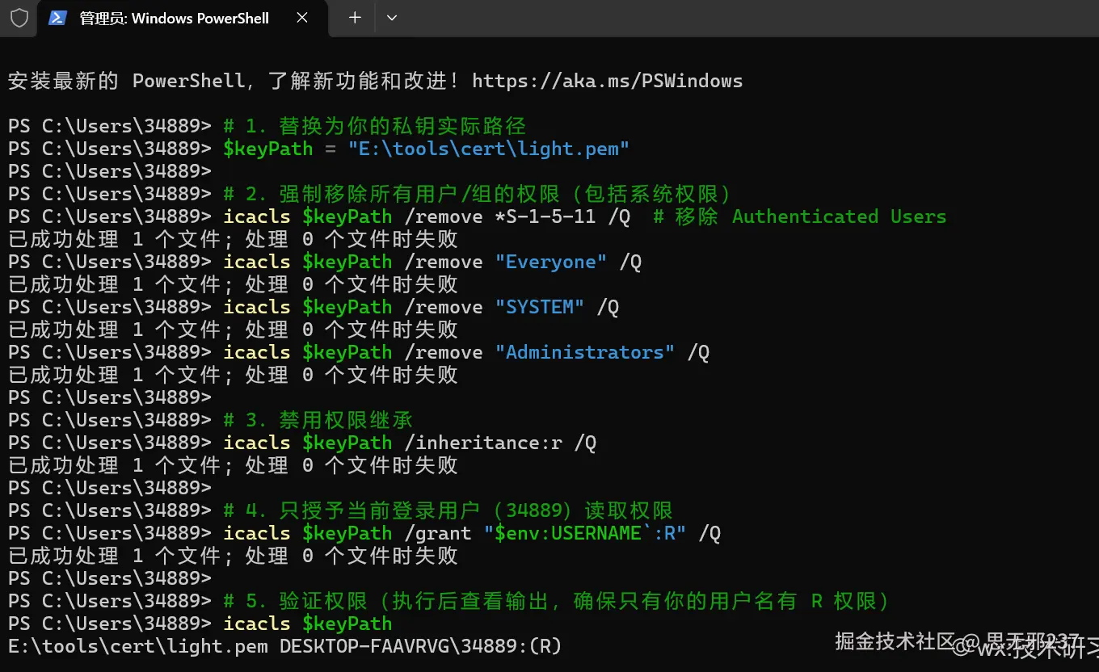Click the "Administrators" string argument
1099x672 pixels.
585,351
